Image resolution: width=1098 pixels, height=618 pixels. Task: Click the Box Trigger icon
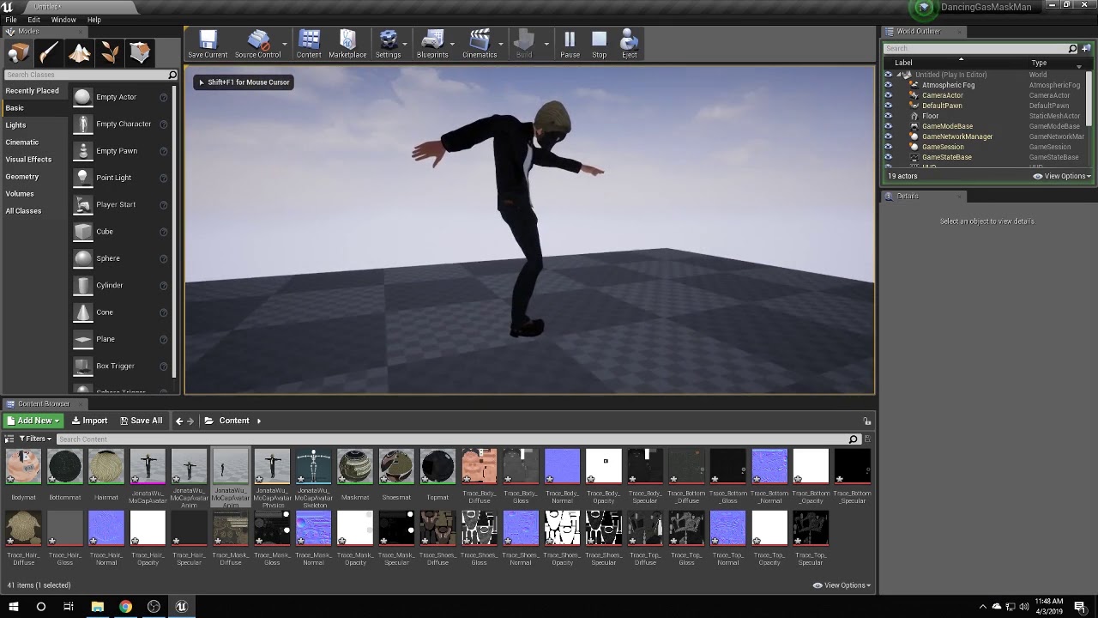(x=82, y=366)
